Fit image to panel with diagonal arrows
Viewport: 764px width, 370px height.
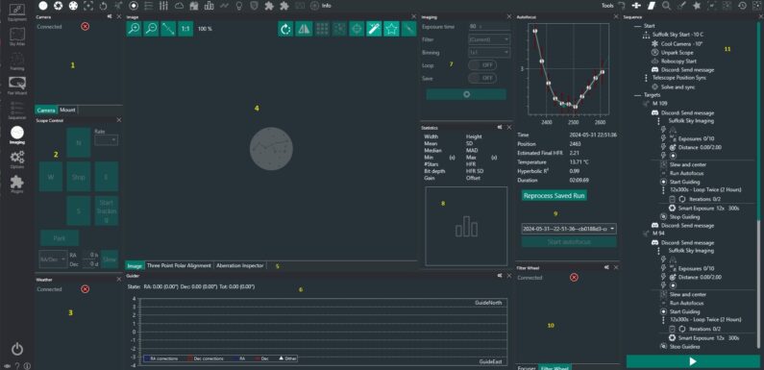pos(168,29)
